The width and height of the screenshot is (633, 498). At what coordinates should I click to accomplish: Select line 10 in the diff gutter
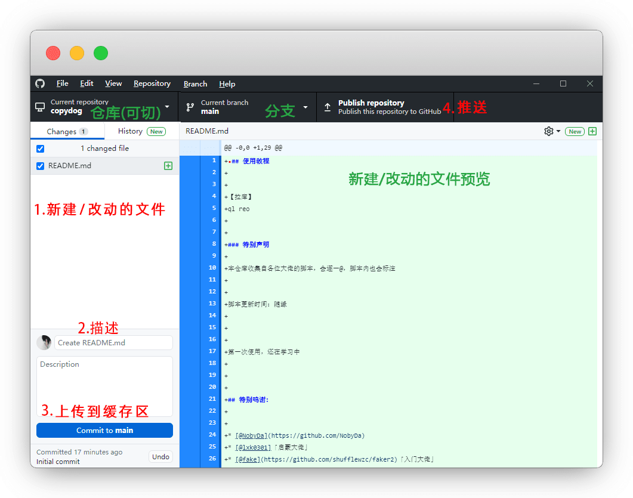(212, 268)
